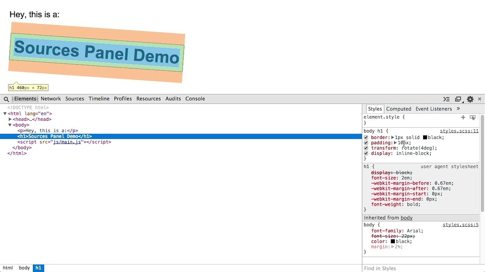Viewport: 485px width, 272px height.
Task: Select the Styles sidebar tab
Action: pos(375,109)
